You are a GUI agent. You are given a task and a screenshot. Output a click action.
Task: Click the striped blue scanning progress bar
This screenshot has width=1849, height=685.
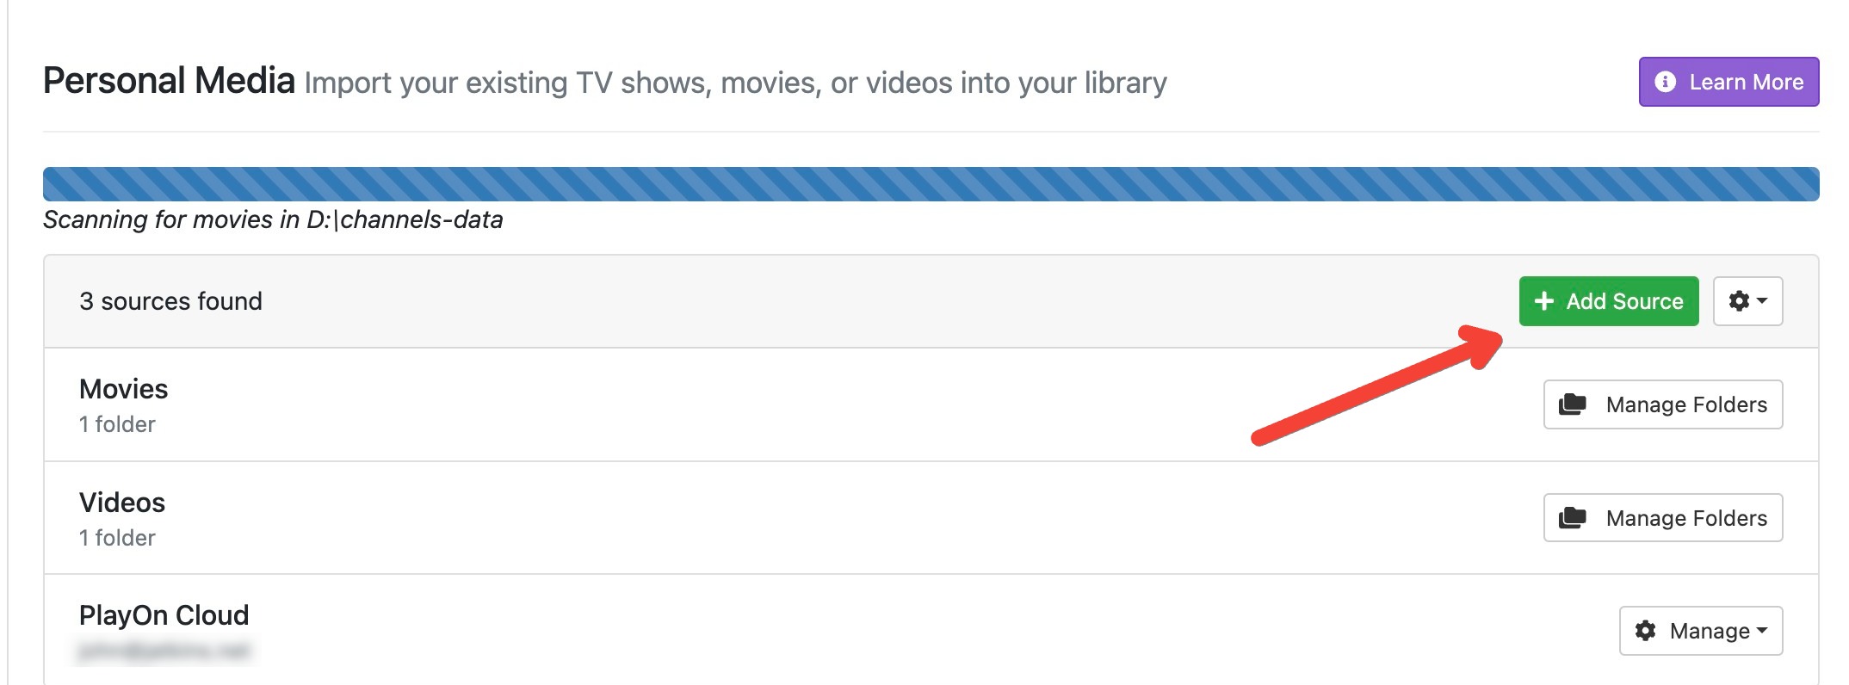point(930,184)
